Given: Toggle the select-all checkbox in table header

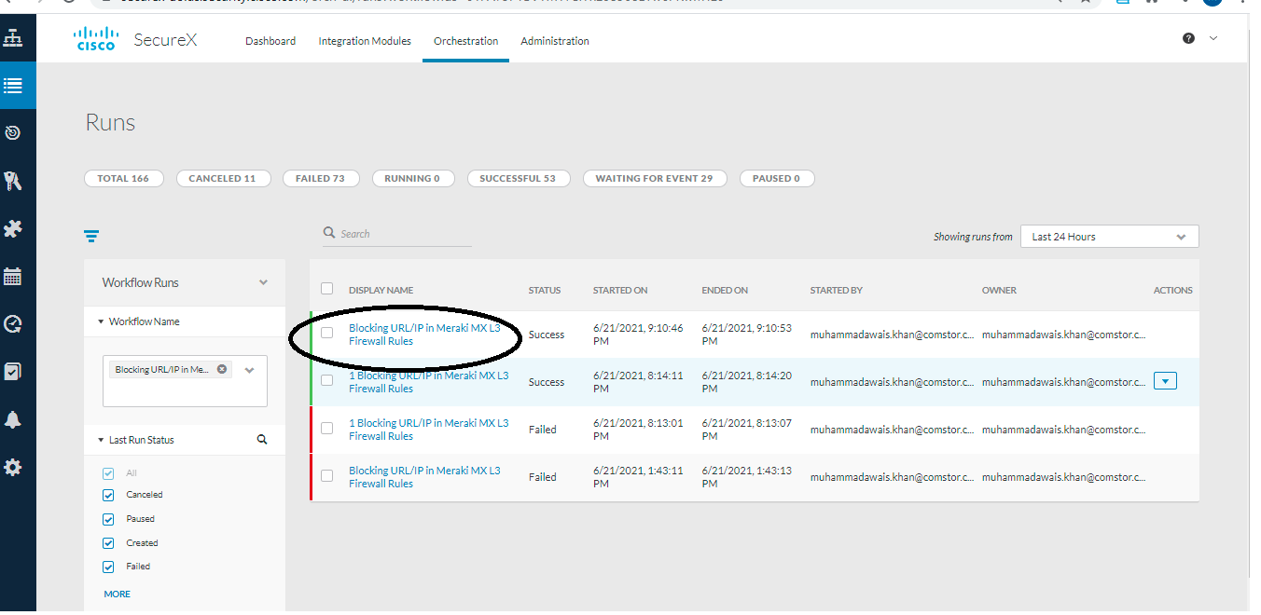Looking at the screenshot, I should point(326,289).
